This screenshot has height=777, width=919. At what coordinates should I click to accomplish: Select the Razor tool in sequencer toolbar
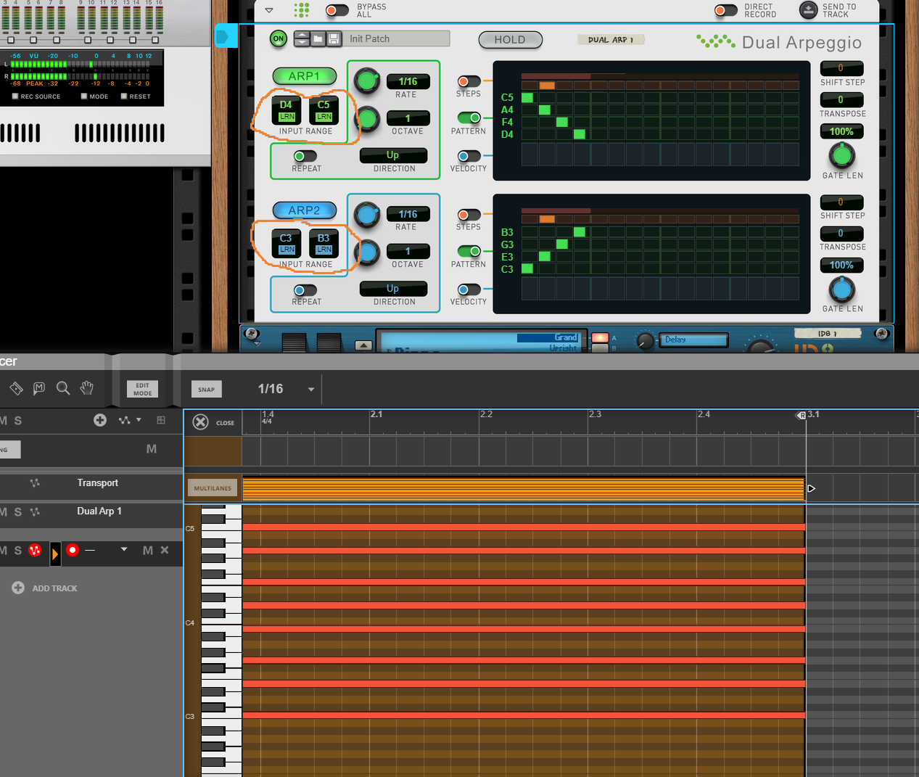click(16, 389)
